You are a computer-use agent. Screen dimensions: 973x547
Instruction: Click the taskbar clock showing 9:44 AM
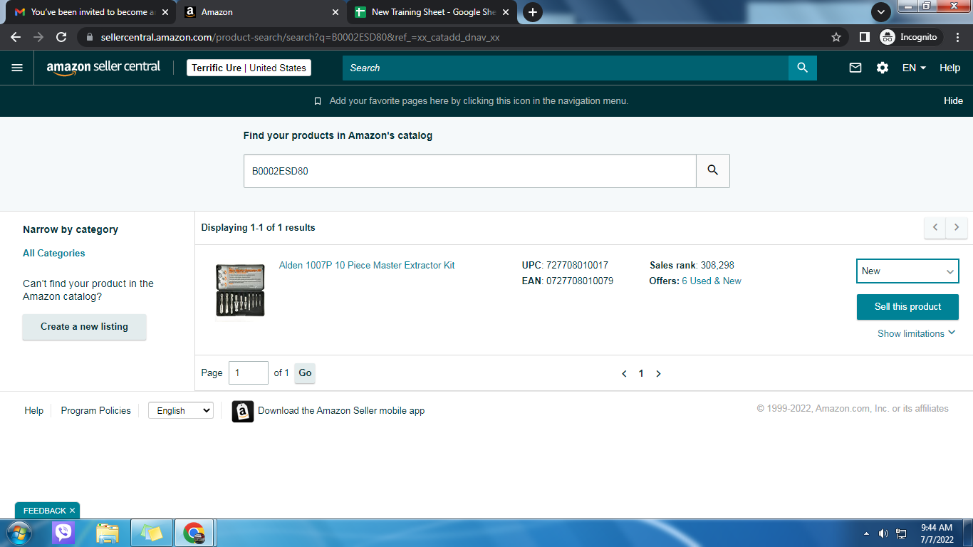(x=937, y=533)
